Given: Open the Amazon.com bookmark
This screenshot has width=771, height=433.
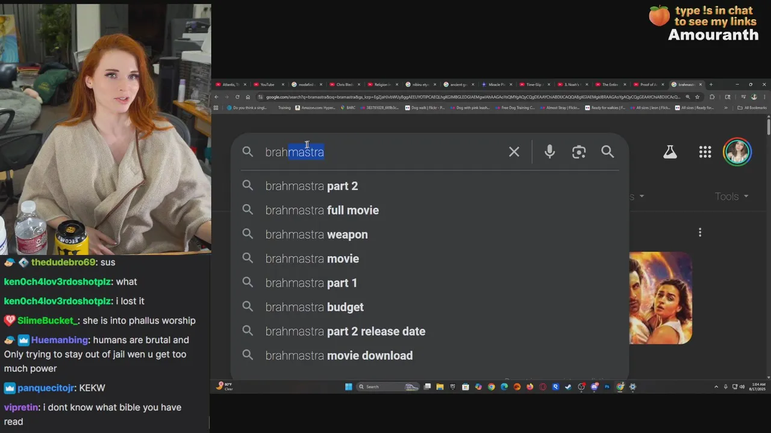Looking at the screenshot, I should point(315,108).
